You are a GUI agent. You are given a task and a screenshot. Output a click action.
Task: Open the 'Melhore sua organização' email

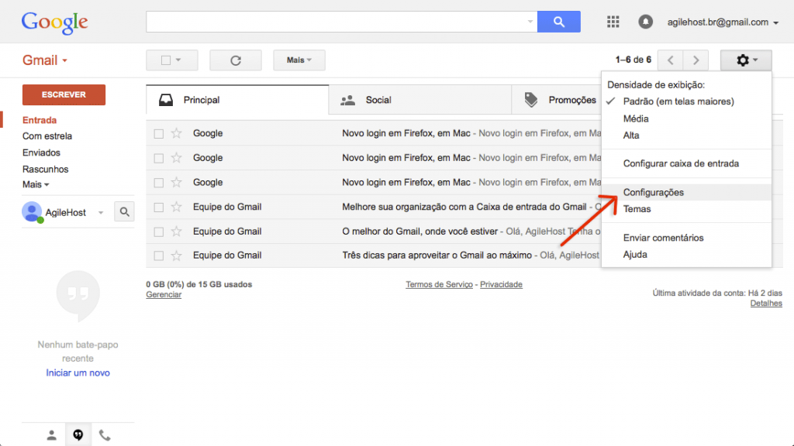373,207
